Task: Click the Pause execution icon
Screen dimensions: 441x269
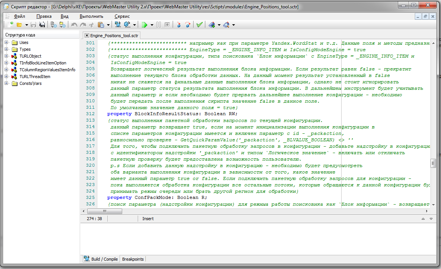Action: pos(159,25)
